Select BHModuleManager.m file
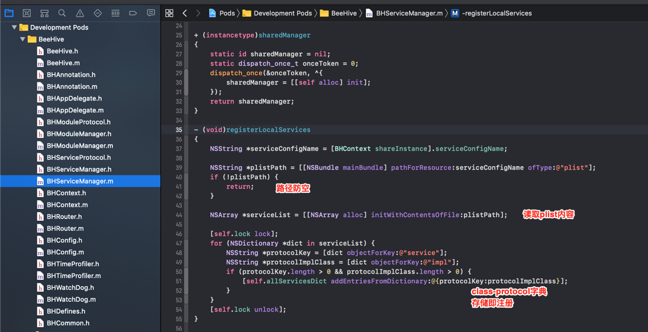This screenshot has width=648, height=332. click(80, 146)
